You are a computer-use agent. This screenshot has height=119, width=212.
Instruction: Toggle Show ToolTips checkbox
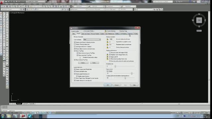[x=75, y=51]
